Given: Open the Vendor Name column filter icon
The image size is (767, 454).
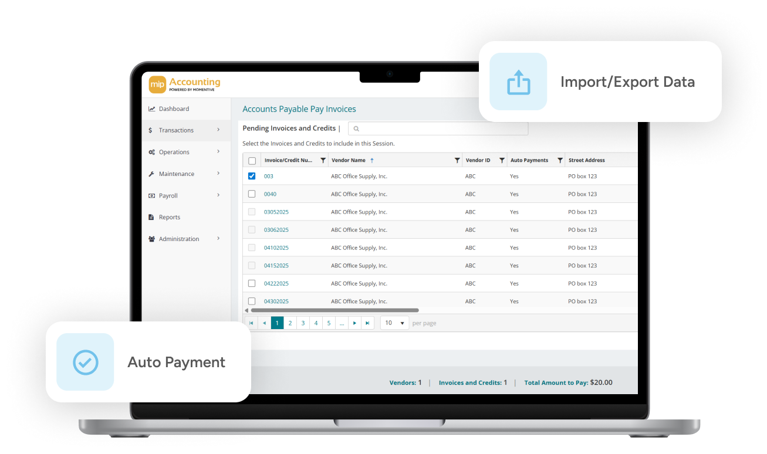Looking at the screenshot, I should [457, 160].
